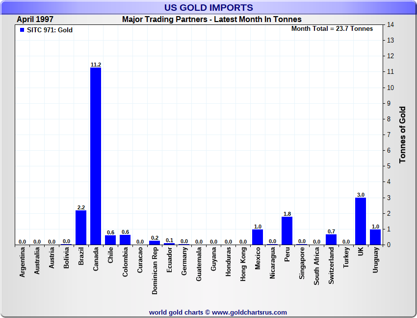Select the Uruguay bar at 1.0
417x318 pixels.
[375, 237]
